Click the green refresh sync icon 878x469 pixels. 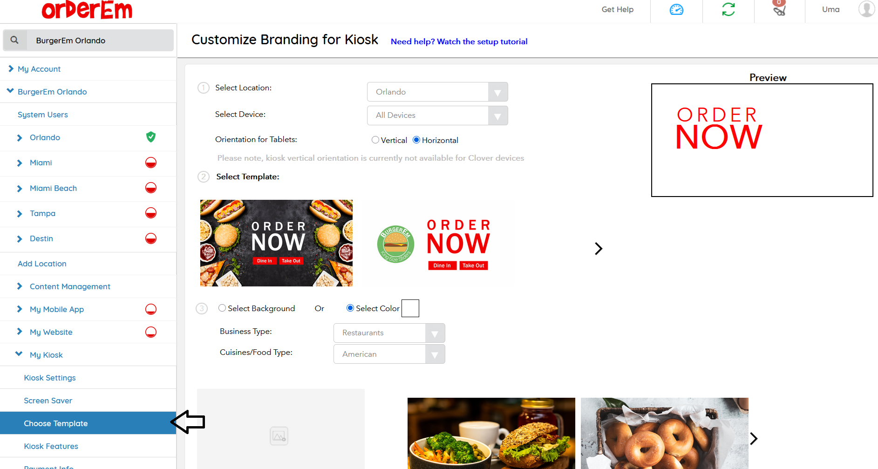[728, 10]
